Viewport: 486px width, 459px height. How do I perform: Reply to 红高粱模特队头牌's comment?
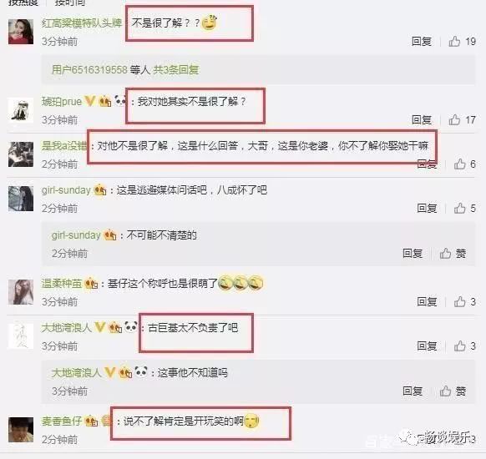click(x=421, y=41)
